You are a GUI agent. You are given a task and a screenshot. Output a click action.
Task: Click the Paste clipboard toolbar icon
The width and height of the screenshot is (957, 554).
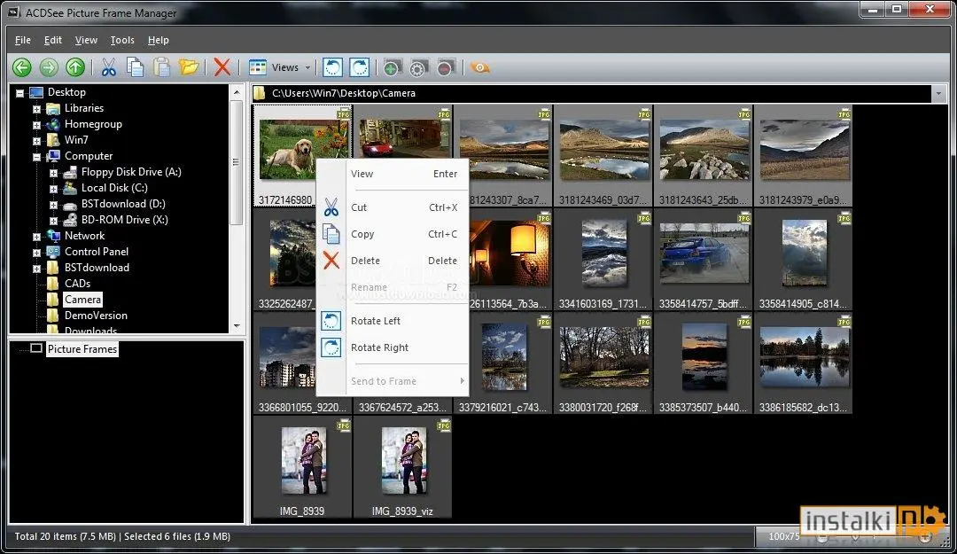162,67
